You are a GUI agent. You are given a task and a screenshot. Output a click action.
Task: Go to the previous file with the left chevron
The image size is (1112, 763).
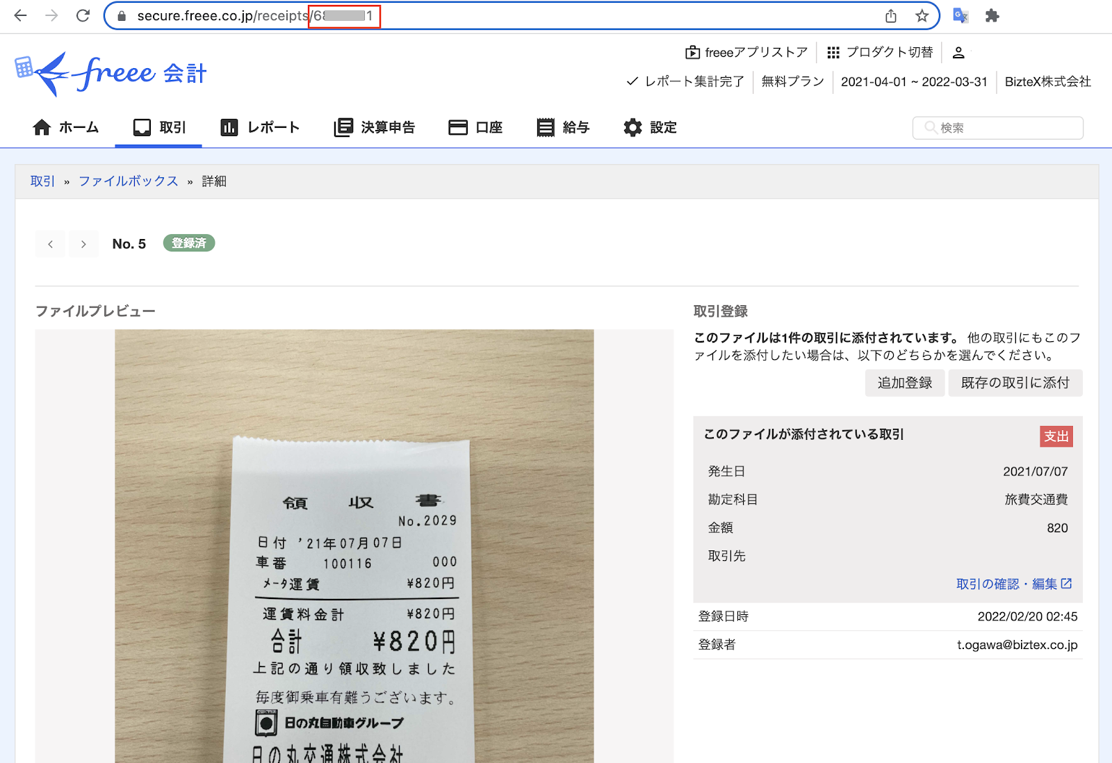click(x=50, y=244)
